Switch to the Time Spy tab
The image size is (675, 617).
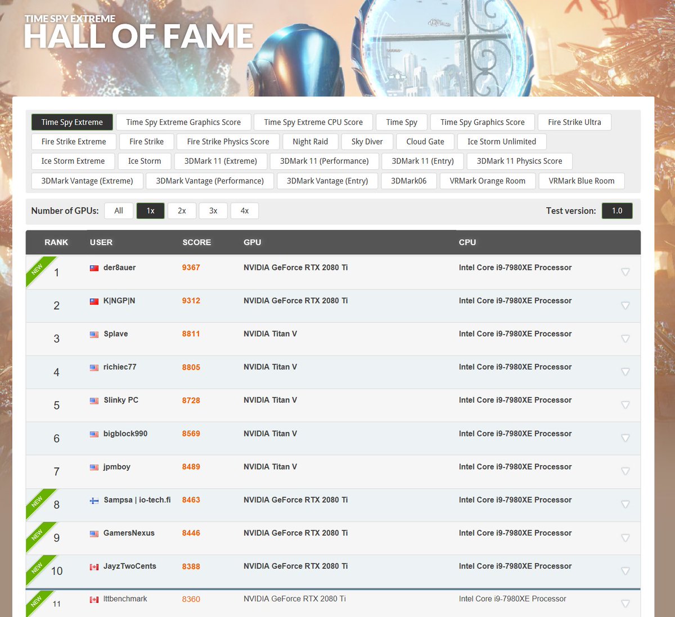click(402, 122)
